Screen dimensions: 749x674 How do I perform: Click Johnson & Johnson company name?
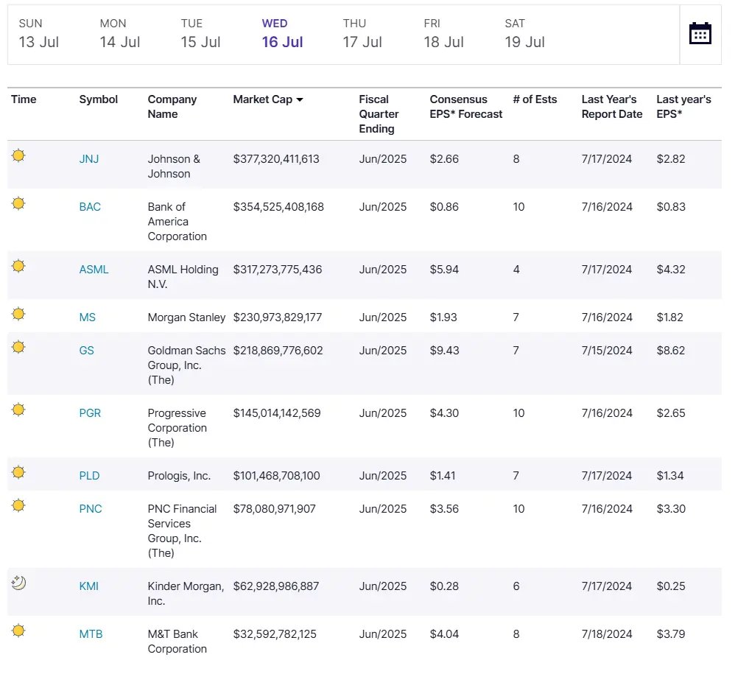174,166
